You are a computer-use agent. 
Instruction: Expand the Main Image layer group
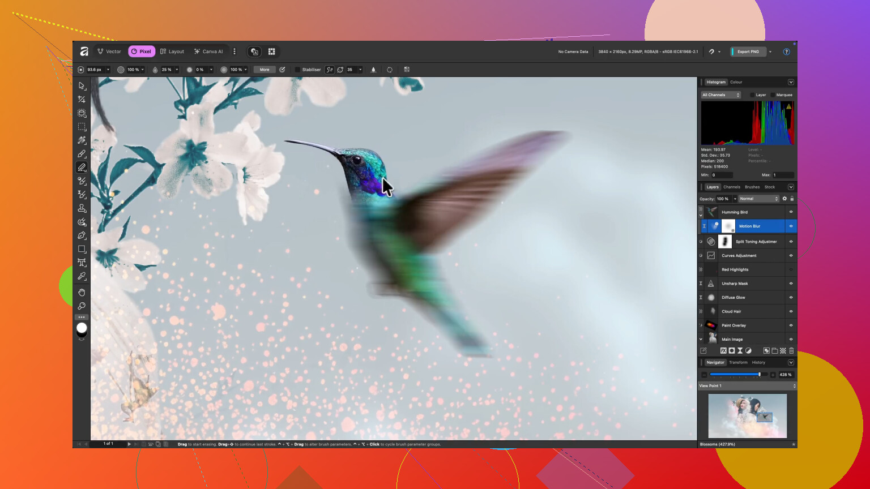(x=701, y=340)
